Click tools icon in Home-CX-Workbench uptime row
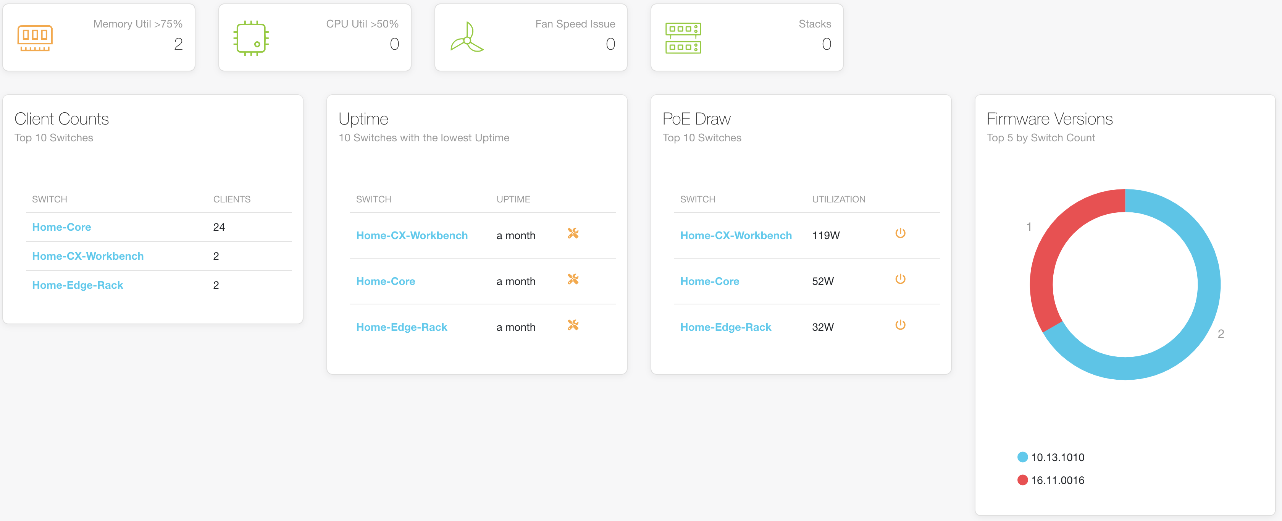 (573, 233)
